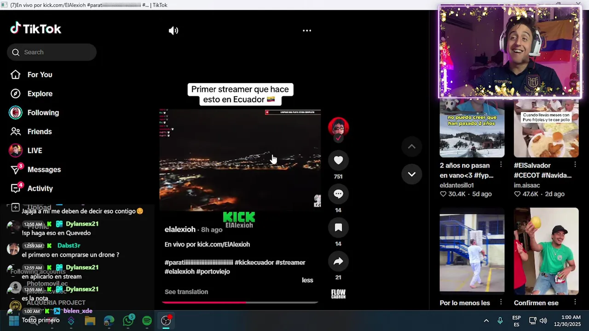Open options dots beside 'Confirmen ese' title

(575, 302)
